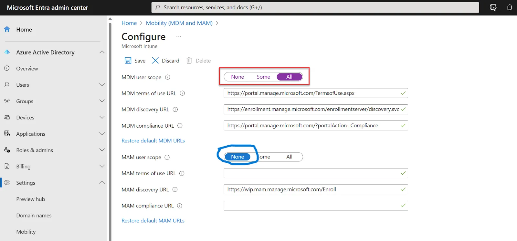The width and height of the screenshot is (517, 241).
Task: Open Mobility in sidebar
Action: pos(26,232)
